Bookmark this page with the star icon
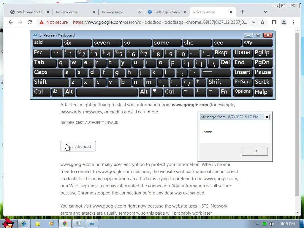Viewport: 304px width, 228px height. (262, 22)
